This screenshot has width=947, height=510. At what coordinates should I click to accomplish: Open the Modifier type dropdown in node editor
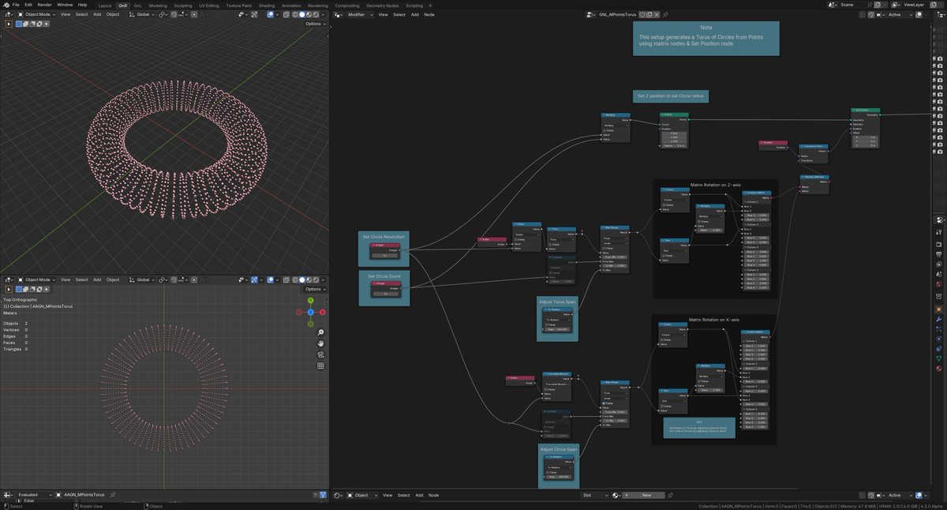click(x=358, y=14)
